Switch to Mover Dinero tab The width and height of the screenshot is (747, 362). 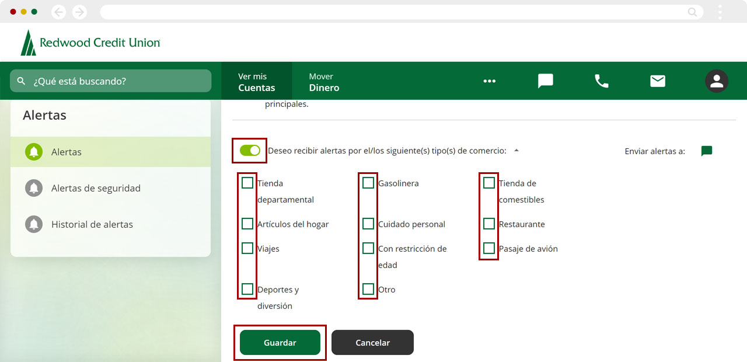324,82
